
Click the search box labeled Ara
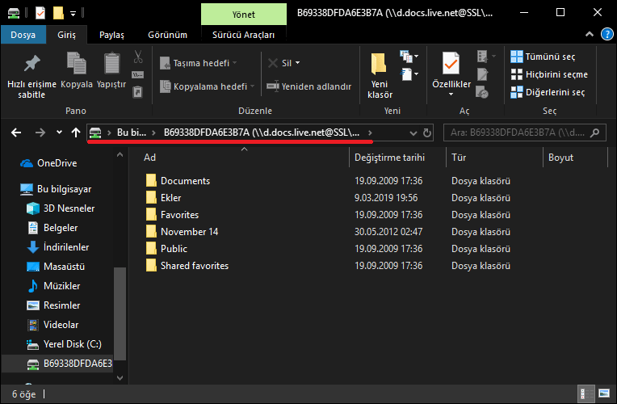521,133
